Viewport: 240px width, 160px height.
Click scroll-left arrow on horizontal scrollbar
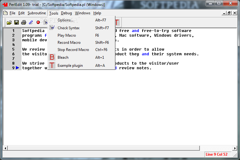5,148
